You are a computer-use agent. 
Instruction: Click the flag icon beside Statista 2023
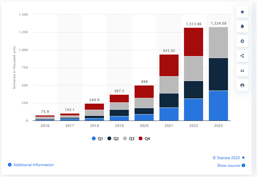pos(243,158)
